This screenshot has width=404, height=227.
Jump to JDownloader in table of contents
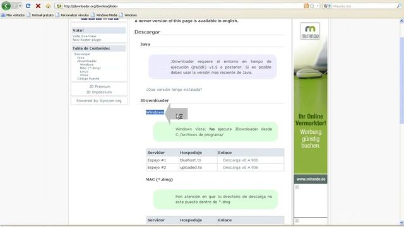87,61
